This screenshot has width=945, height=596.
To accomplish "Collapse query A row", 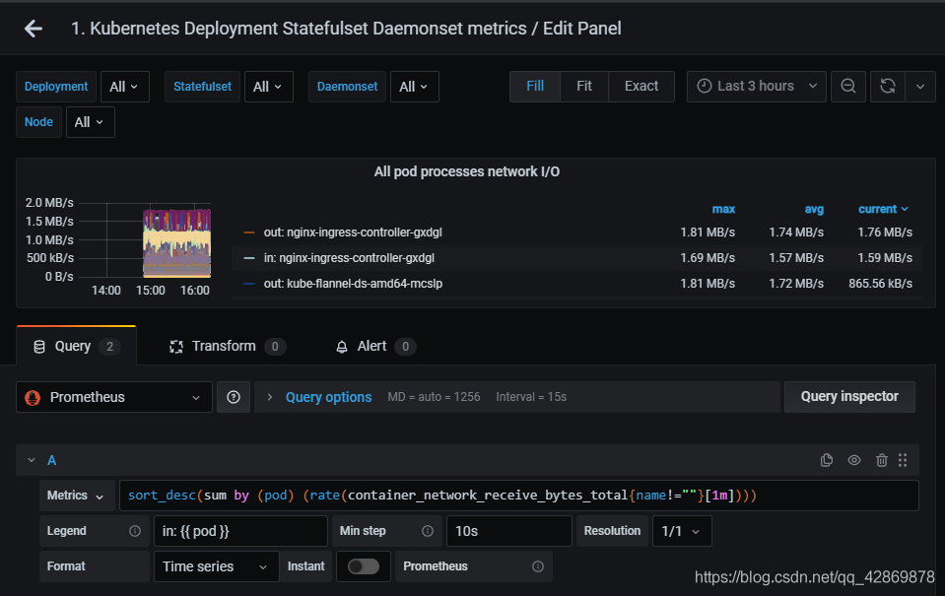I will [x=32, y=460].
